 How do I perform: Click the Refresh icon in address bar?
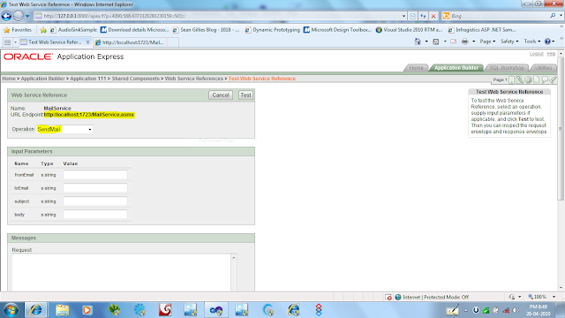423,16
